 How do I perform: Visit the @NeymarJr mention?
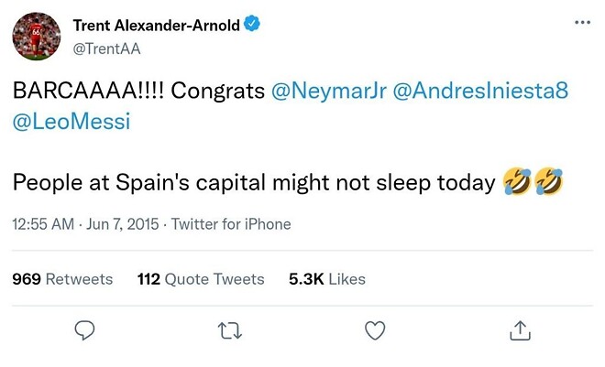pyautogui.click(x=328, y=92)
